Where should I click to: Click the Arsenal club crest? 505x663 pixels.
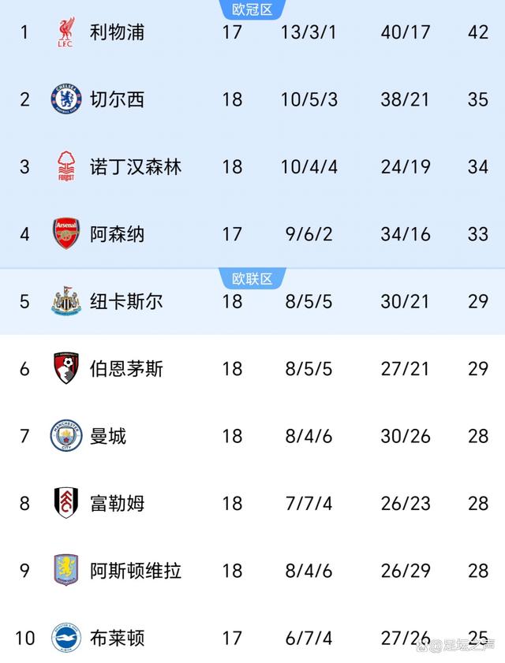click(x=66, y=234)
